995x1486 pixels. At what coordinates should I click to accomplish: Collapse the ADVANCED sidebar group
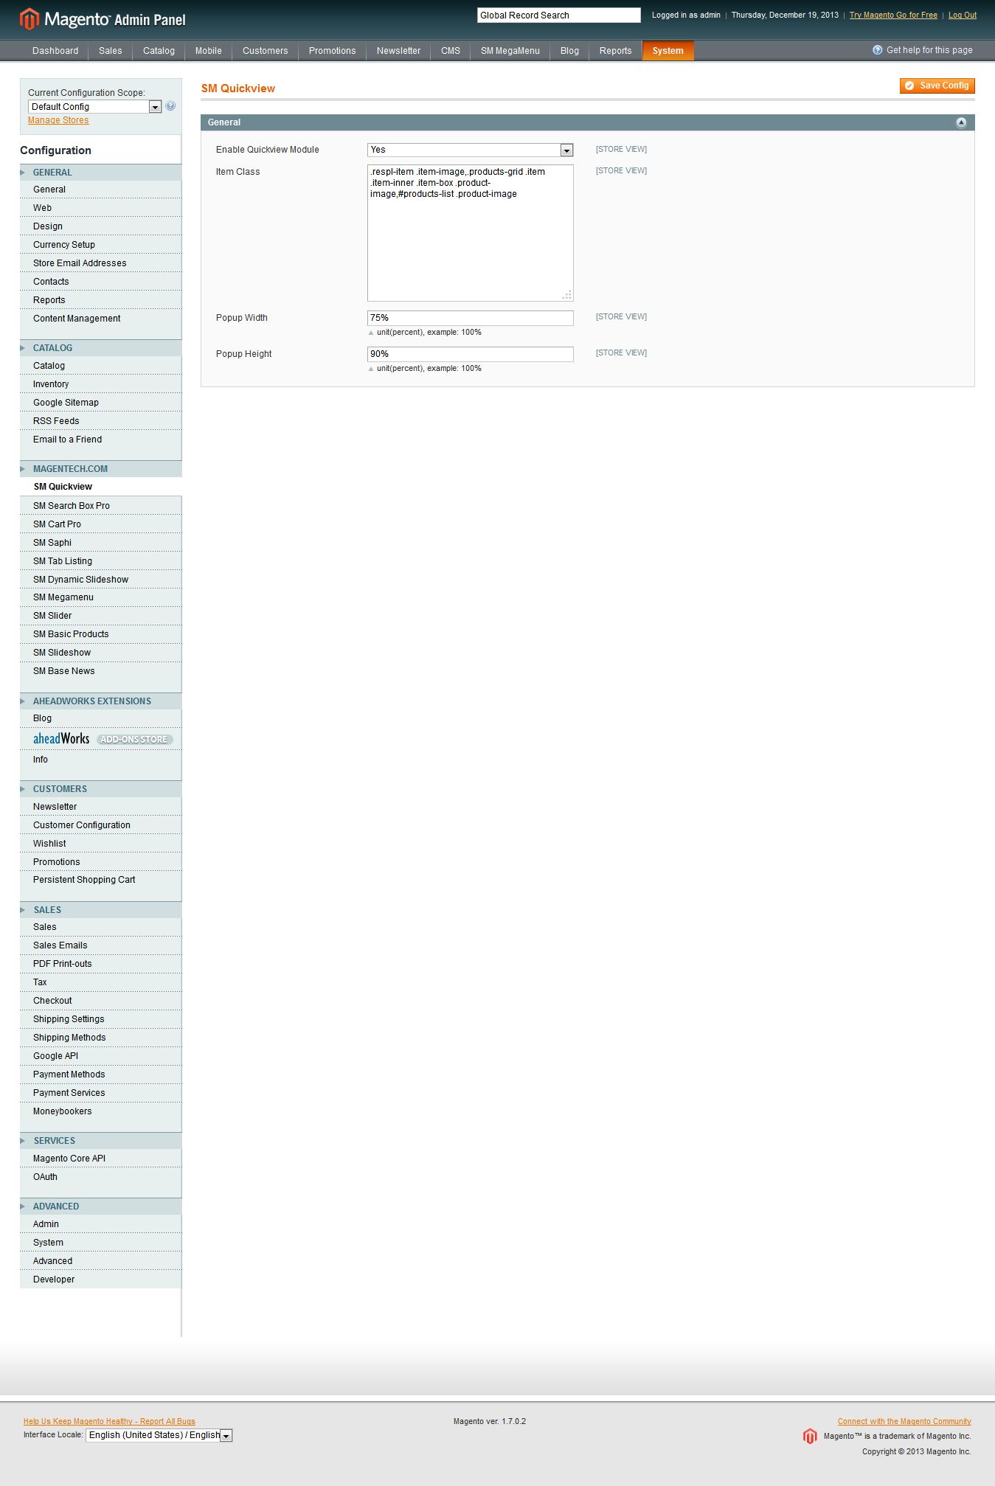click(100, 1206)
